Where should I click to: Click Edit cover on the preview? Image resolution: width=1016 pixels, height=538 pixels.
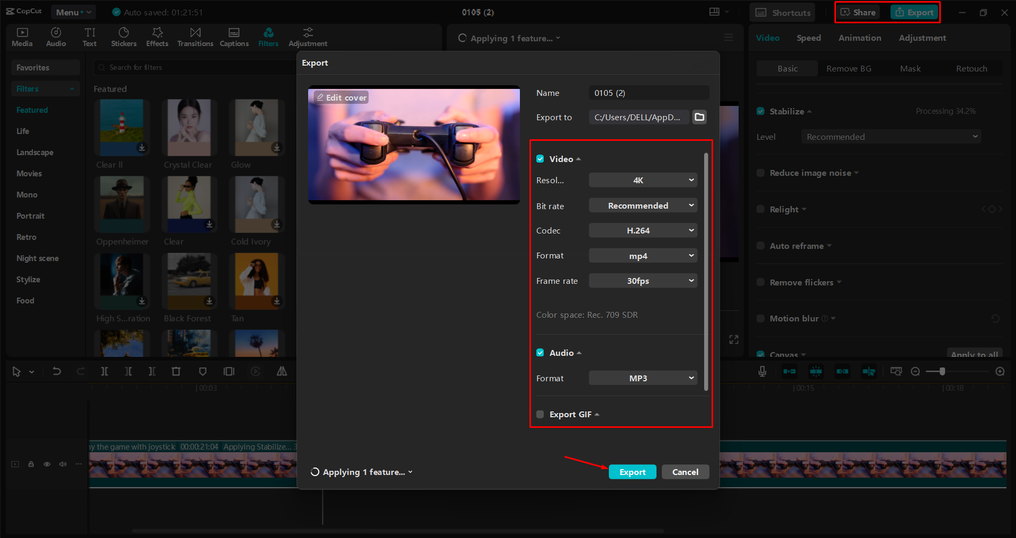click(x=340, y=97)
